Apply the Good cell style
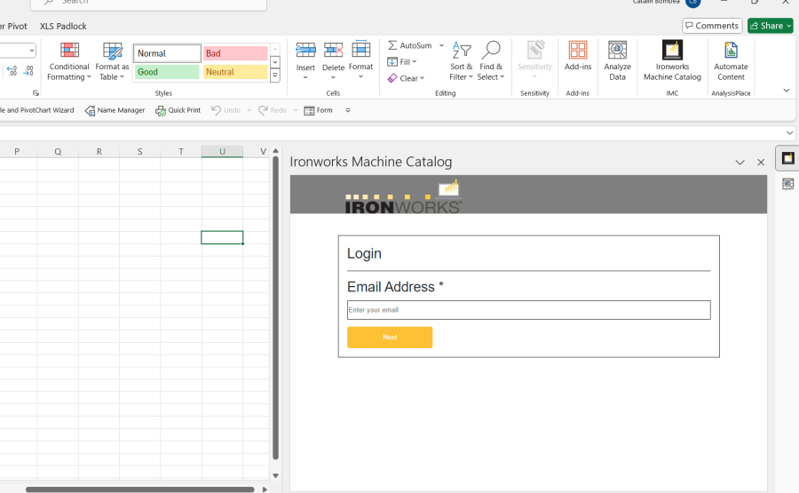The image size is (799, 493). 167,72
